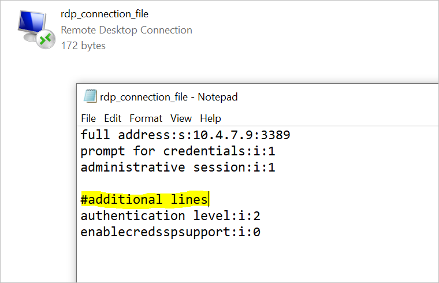Image resolution: width=439 pixels, height=283 pixels.
Task: Click the Remote Desktop Connection file type text
Action: (127, 30)
